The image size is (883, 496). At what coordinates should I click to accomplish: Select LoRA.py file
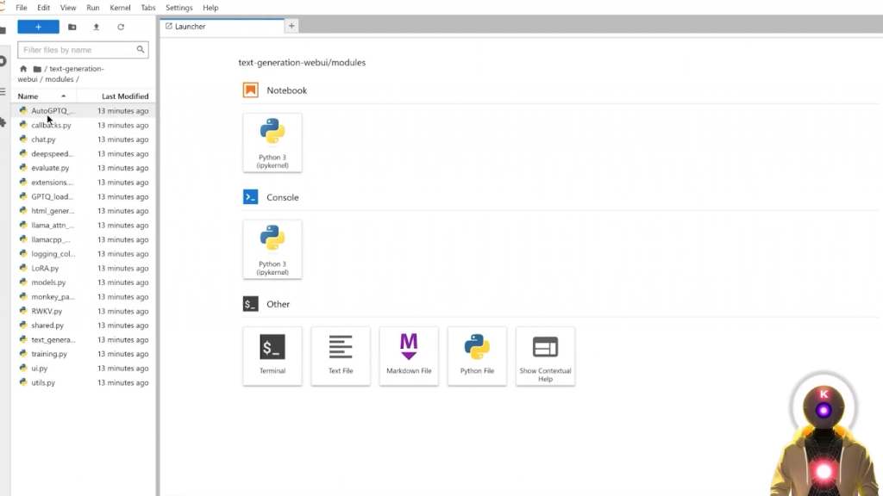click(84, 269)
